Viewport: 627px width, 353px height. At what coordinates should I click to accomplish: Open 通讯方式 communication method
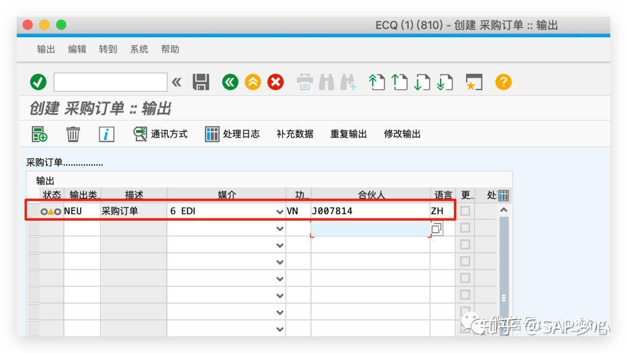tap(160, 134)
